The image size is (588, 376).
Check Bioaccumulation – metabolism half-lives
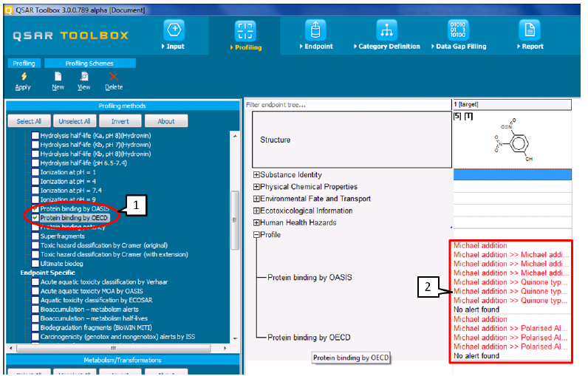35,318
